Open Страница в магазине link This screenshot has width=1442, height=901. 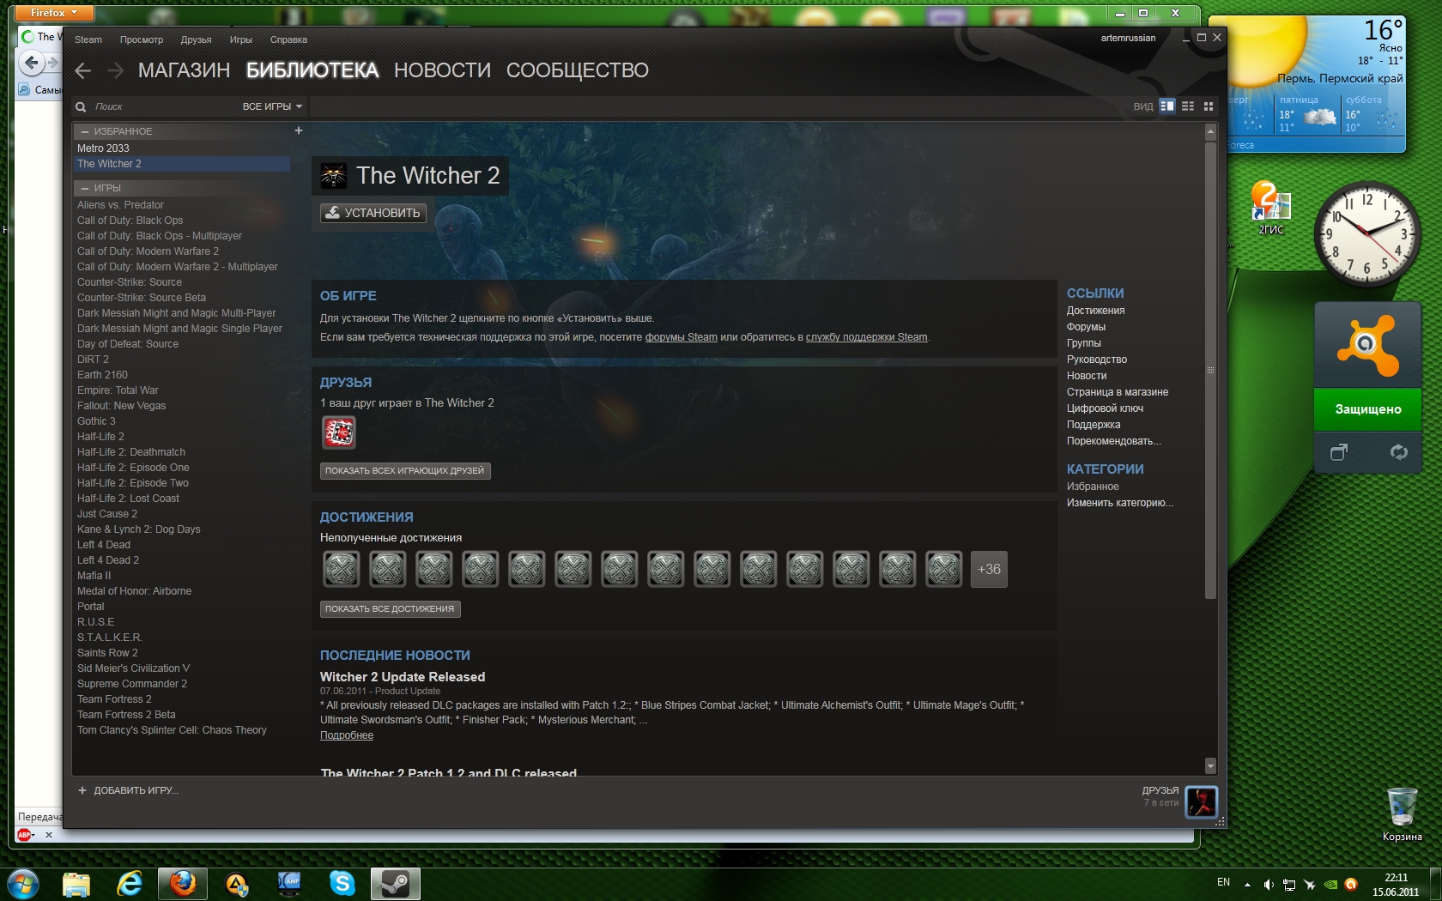[1118, 392]
